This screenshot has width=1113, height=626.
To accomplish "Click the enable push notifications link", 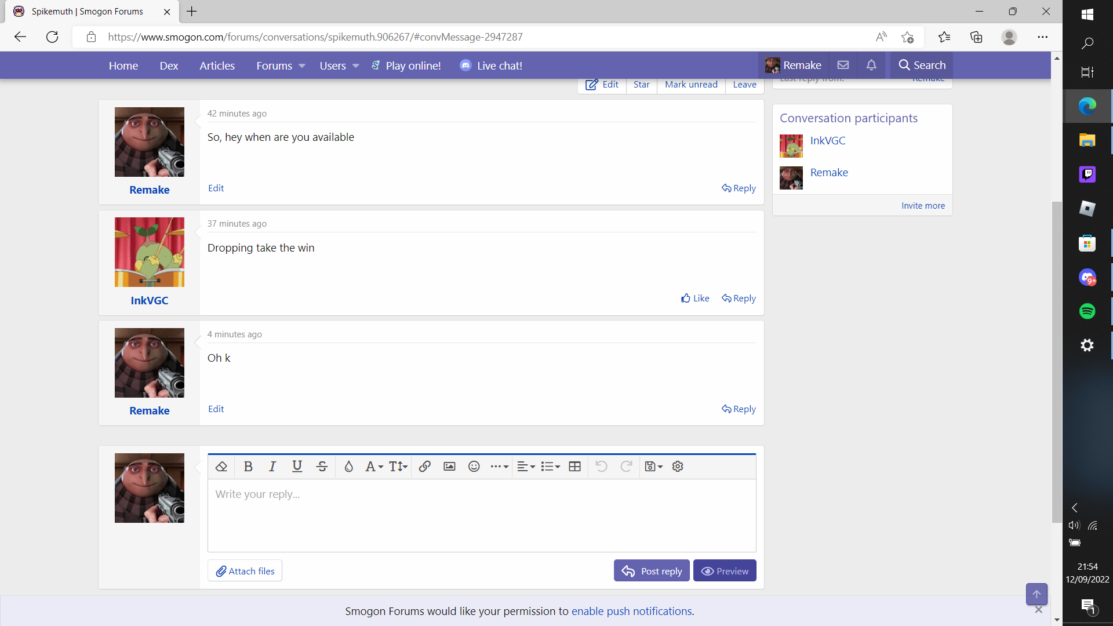I will pos(631,612).
